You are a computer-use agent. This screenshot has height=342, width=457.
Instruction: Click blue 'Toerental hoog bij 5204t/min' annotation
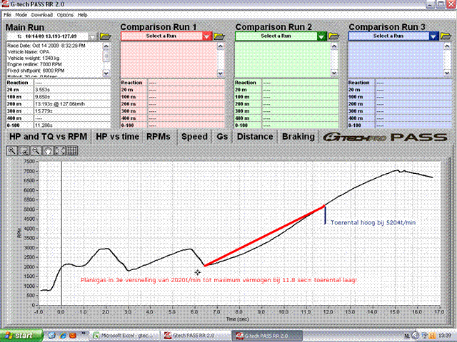pyautogui.click(x=373, y=223)
